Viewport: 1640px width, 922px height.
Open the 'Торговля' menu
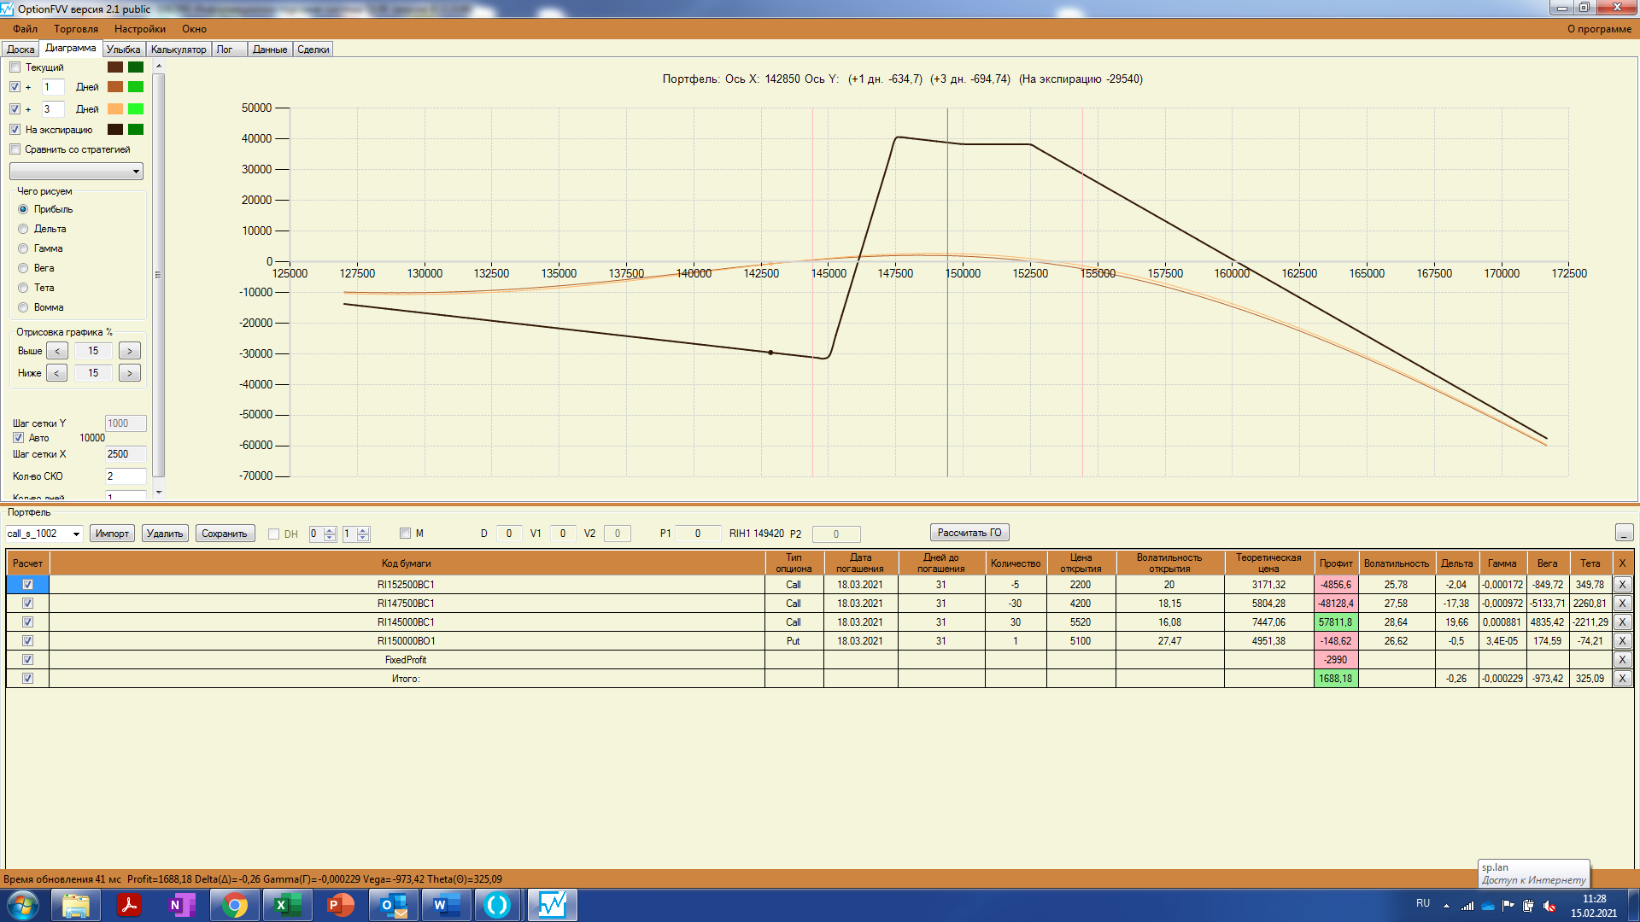(x=76, y=29)
